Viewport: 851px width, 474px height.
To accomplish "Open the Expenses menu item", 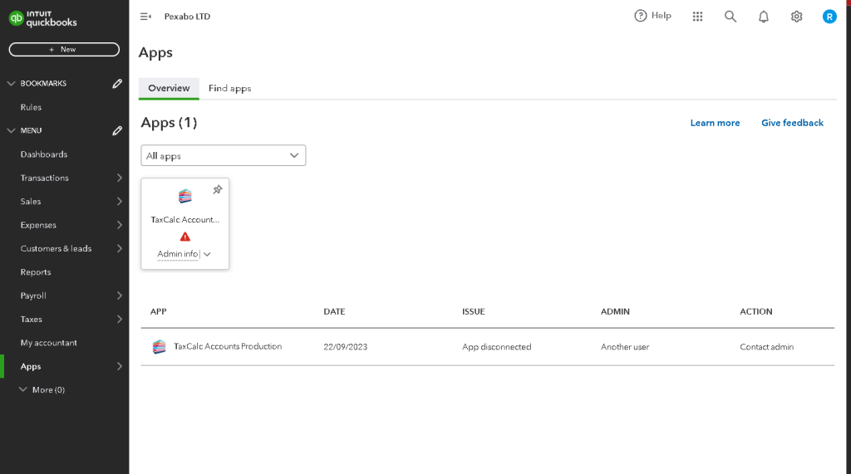I will click(x=38, y=225).
